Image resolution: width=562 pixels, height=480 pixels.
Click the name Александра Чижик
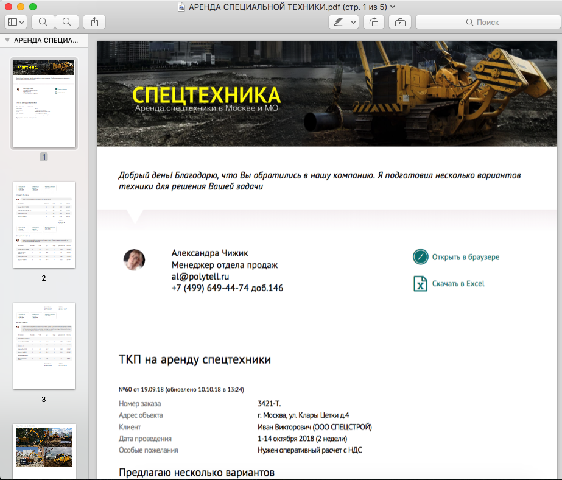click(x=209, y=253)
